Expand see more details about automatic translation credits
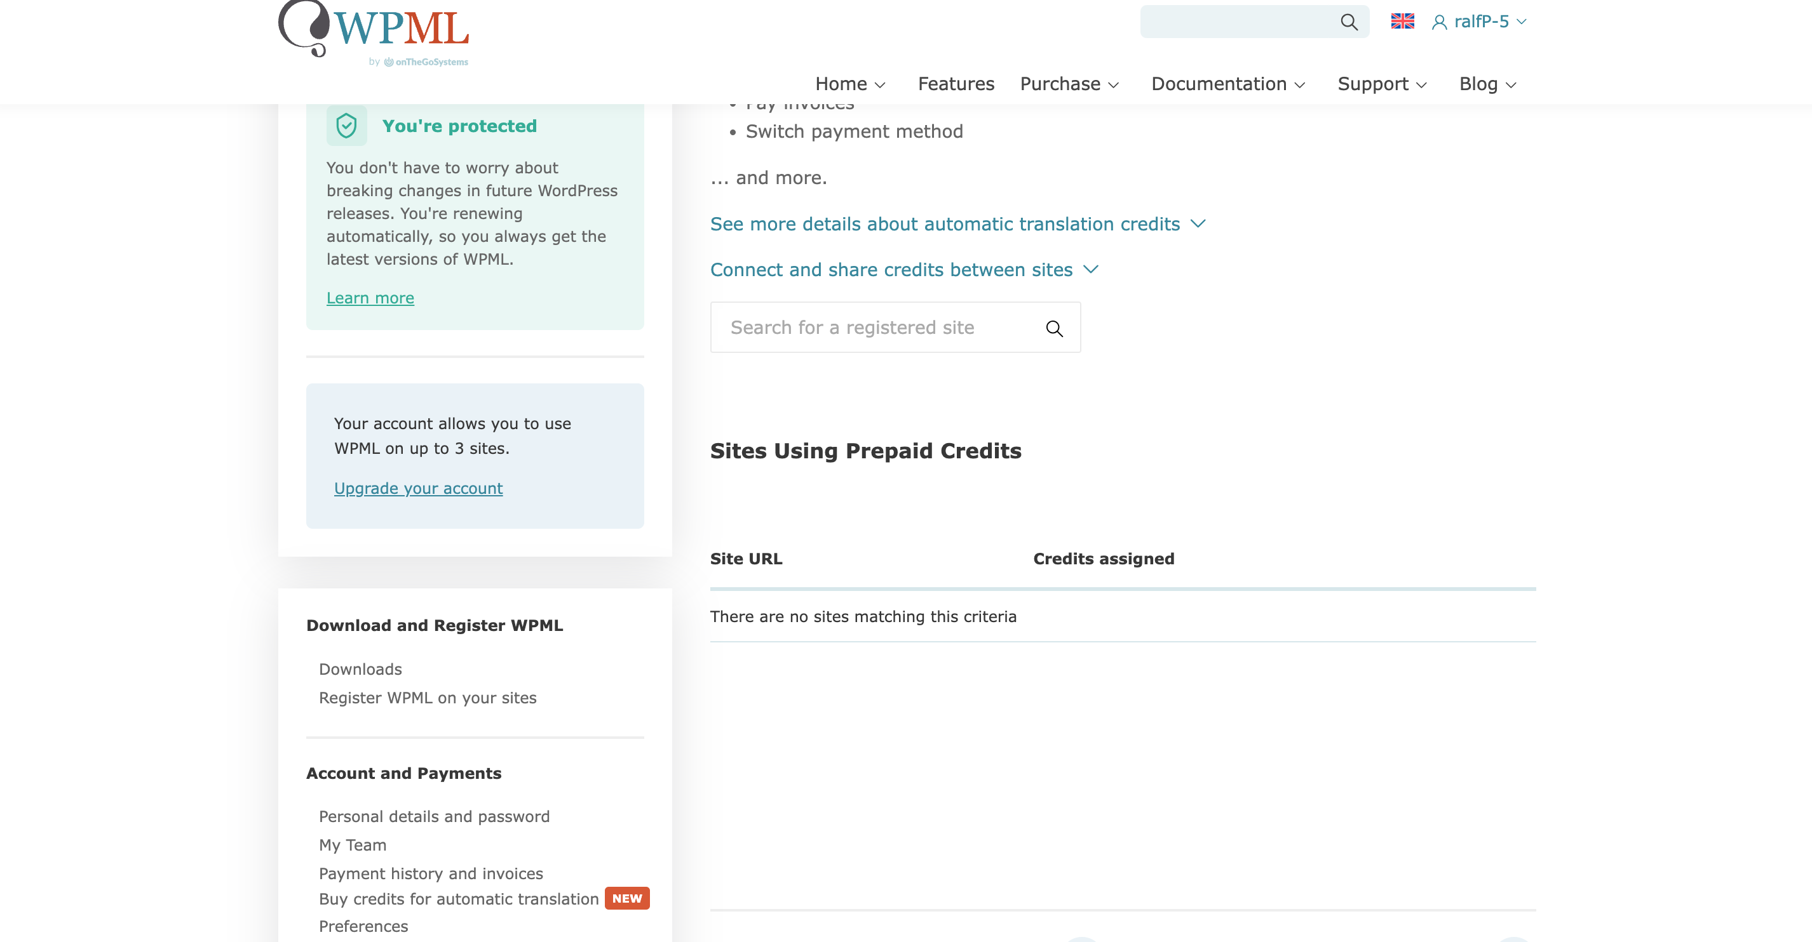1812x942 pixels. coord(957,224)
